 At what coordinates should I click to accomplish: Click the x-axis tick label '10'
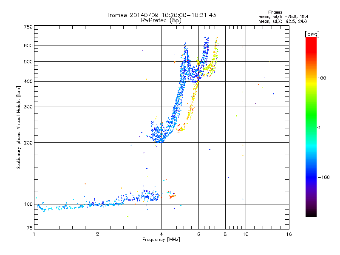click(246, 234)
